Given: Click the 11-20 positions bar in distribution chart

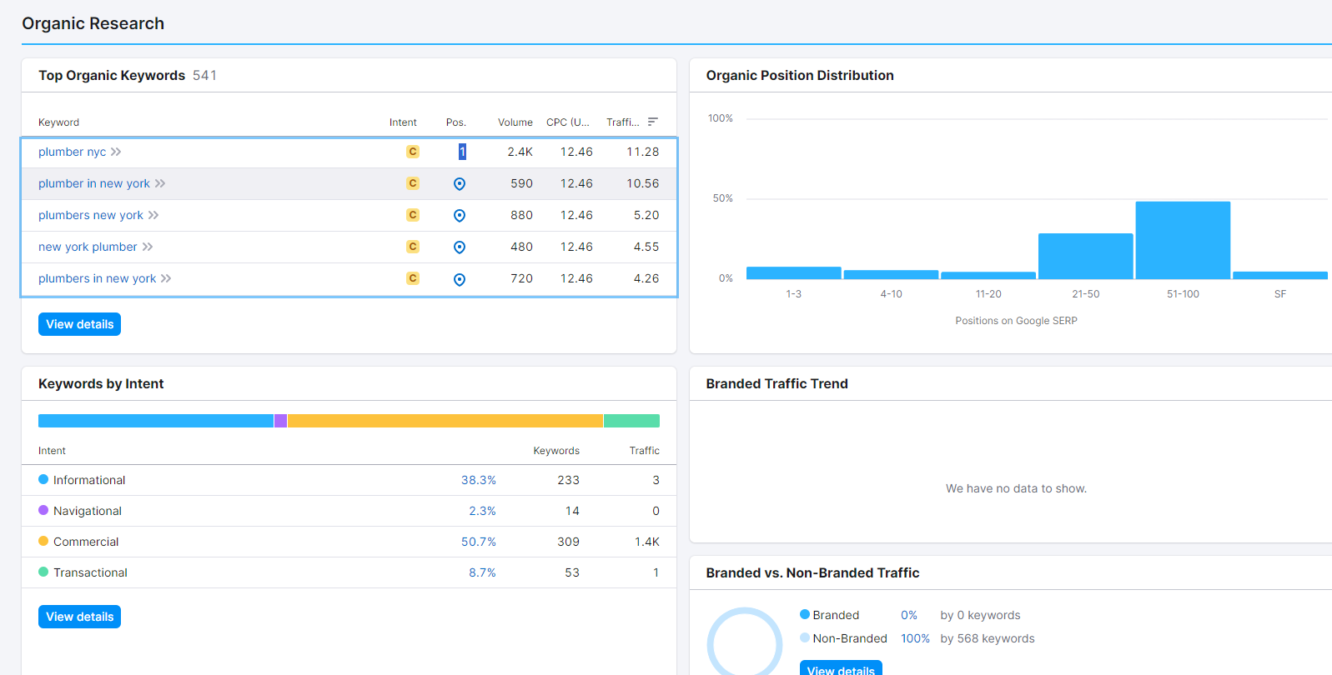Looking at the screenshot, I should click(988, 275).
